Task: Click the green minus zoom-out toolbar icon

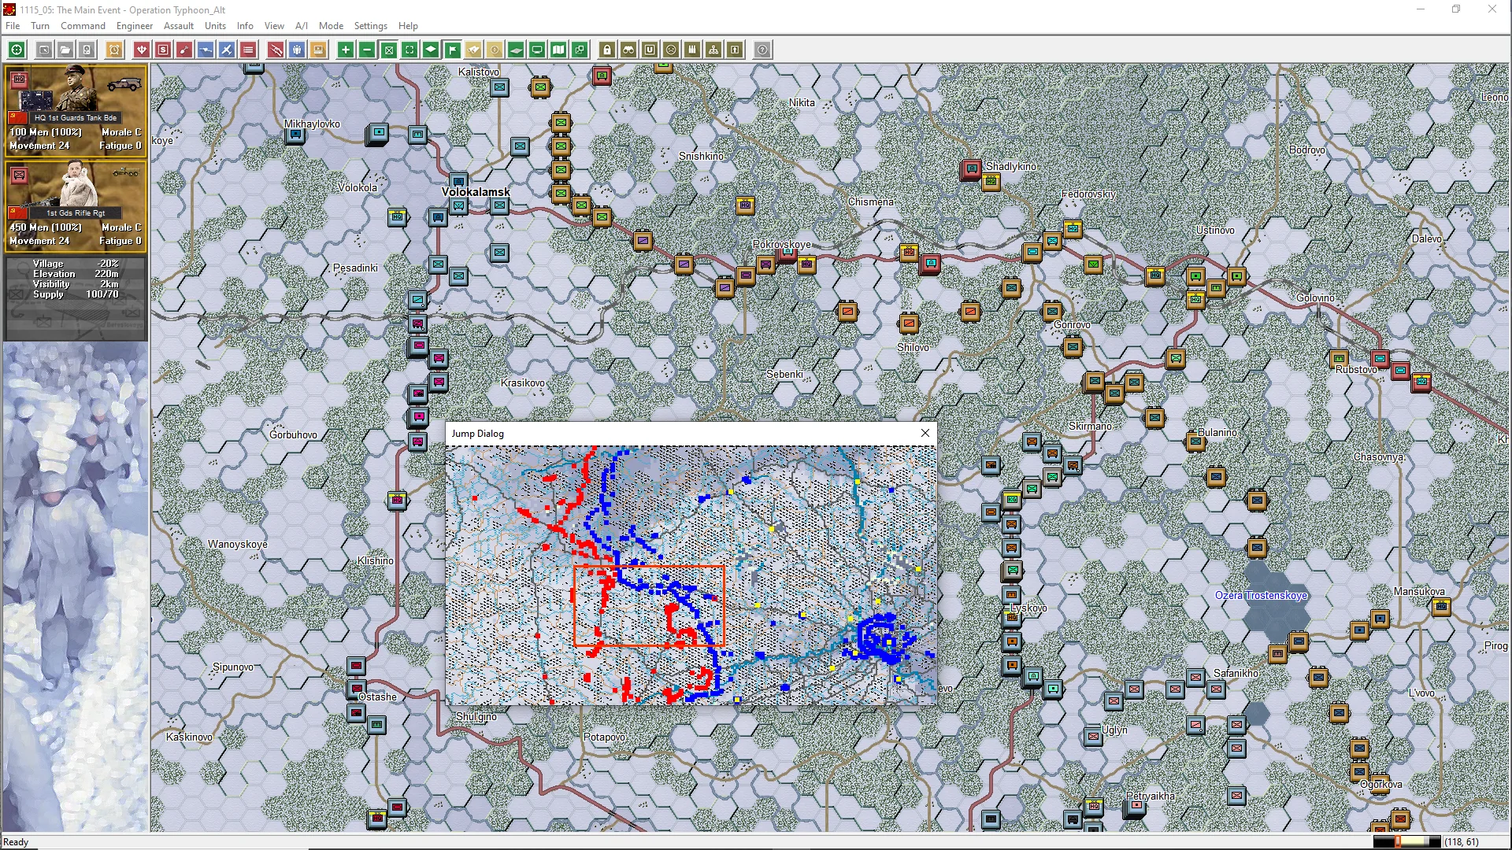Action: coord(367,50)
